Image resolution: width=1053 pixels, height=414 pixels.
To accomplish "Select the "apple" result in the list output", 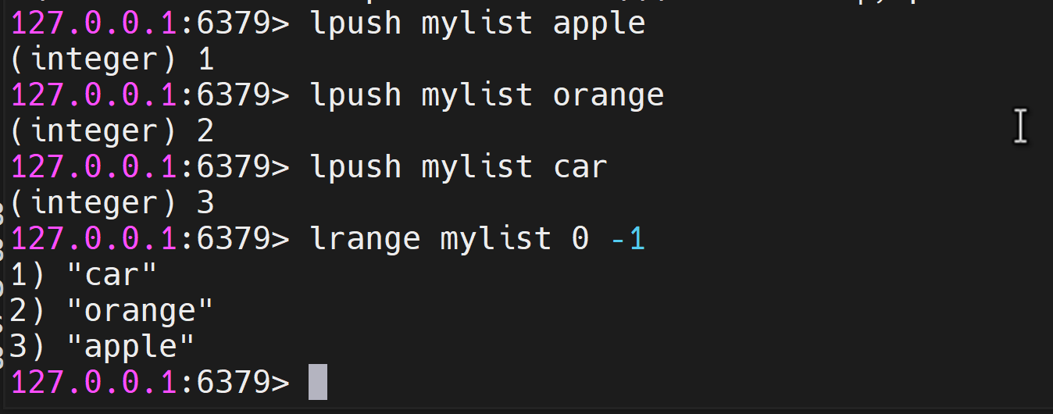I will click(x=131, y=348).
